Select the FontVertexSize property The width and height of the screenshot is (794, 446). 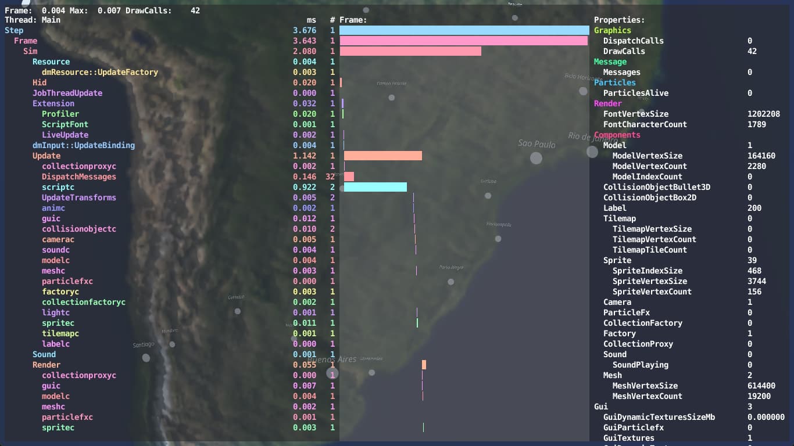[x=635, y=114]
